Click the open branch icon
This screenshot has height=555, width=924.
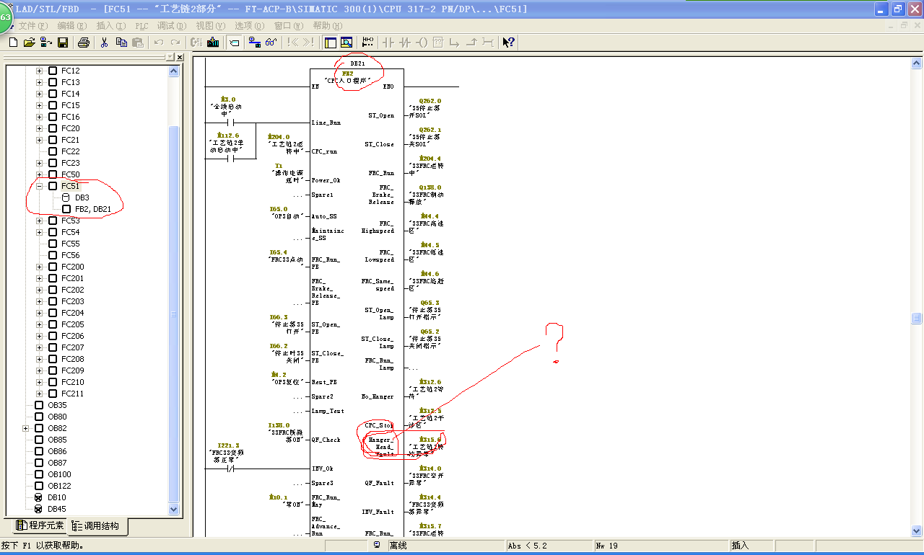(454, 43)
